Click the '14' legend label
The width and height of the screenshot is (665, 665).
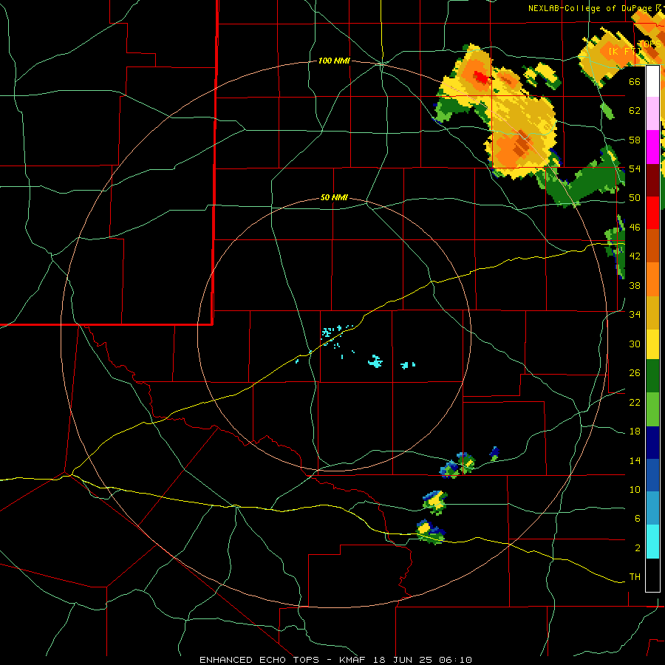coord(635,460)
